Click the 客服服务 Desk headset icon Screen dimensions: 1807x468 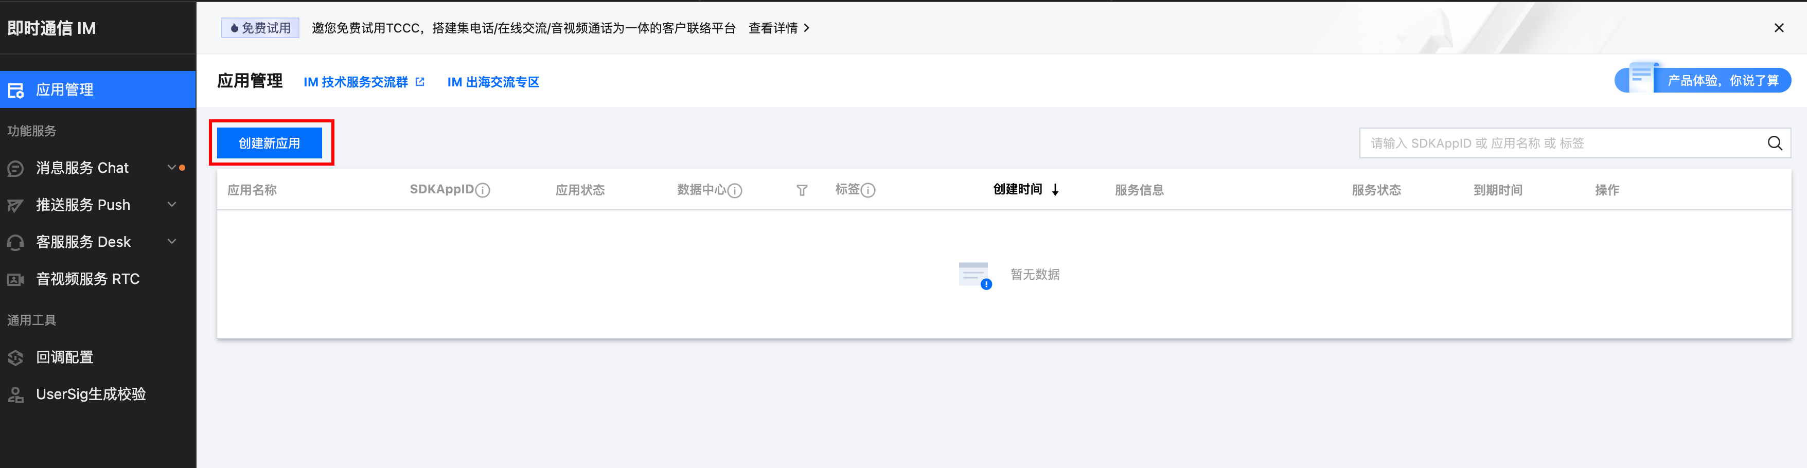click(15, 243)
